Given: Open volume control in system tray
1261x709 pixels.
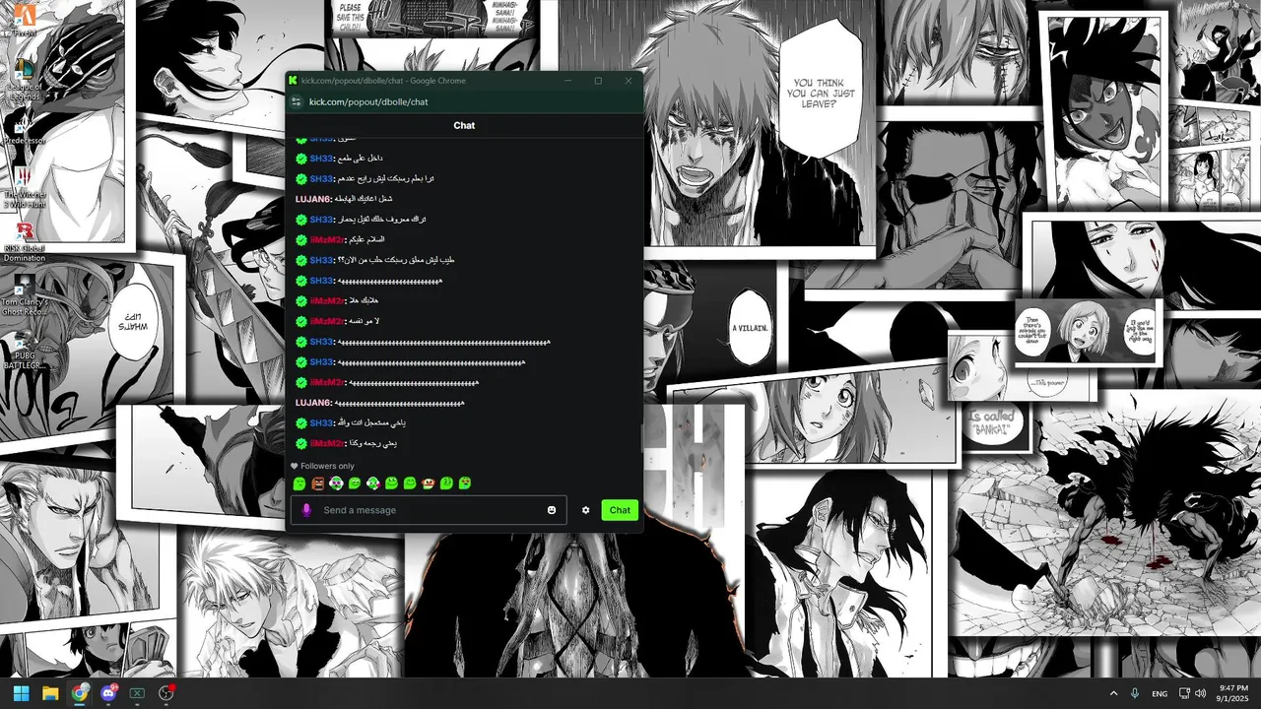Looking at the screenshot, I should click(1200, 693).
